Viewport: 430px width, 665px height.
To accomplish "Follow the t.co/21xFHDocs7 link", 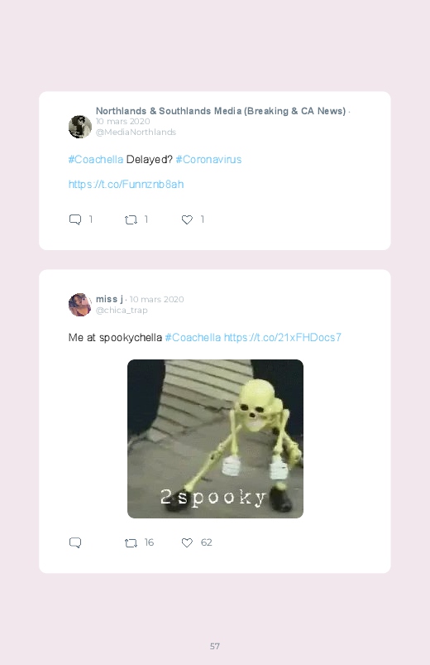I will pyautogui.click(x=282, y=338).
